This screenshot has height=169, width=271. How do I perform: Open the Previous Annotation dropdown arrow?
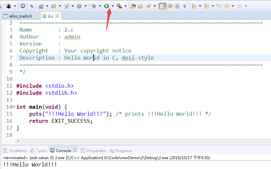(213, 6)
